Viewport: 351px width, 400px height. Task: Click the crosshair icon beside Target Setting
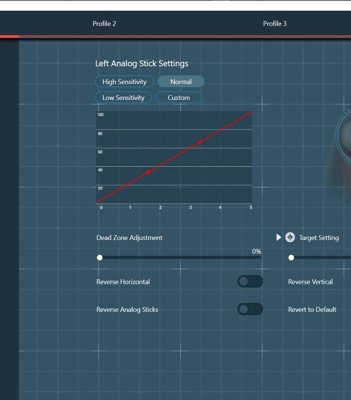coord(290,237)
